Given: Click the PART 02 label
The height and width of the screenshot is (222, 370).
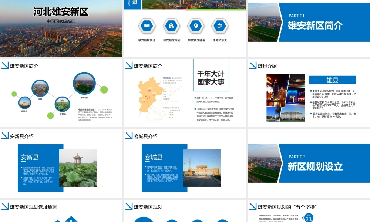Looking at the screenshot, I should (297, 157).
